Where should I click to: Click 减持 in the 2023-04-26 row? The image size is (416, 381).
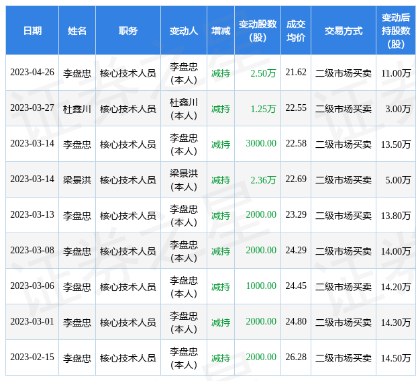click(221, 73)
